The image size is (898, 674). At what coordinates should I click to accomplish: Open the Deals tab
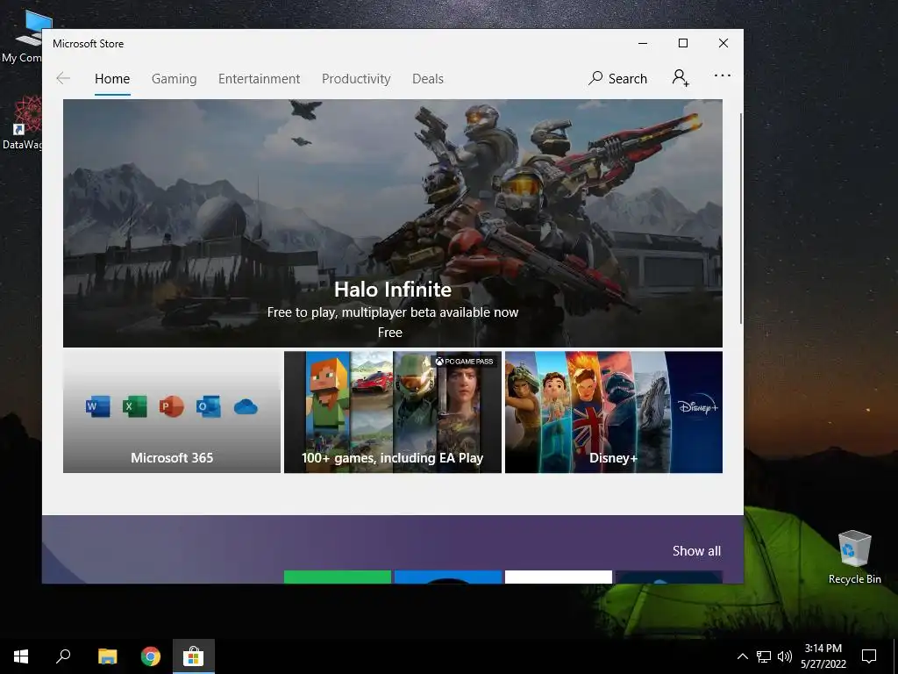tap(428, 79)
